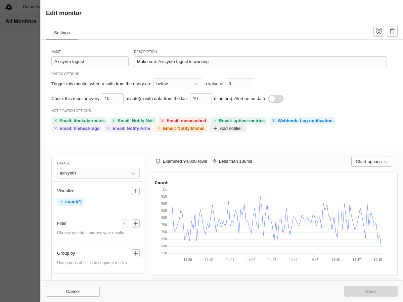Open the Datasets menu item

31,7
